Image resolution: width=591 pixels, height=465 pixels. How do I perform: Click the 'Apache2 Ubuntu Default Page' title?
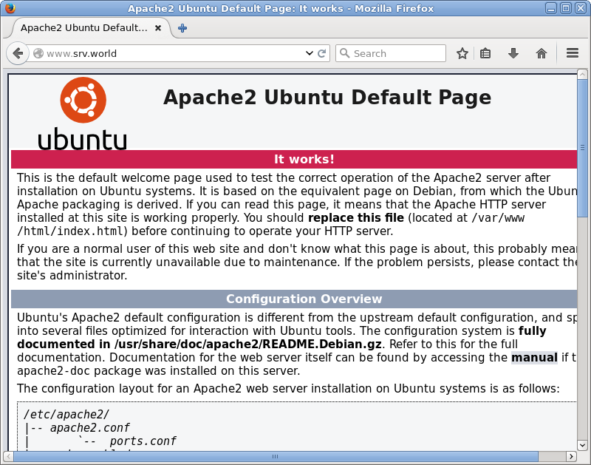[x=327, y=98]
